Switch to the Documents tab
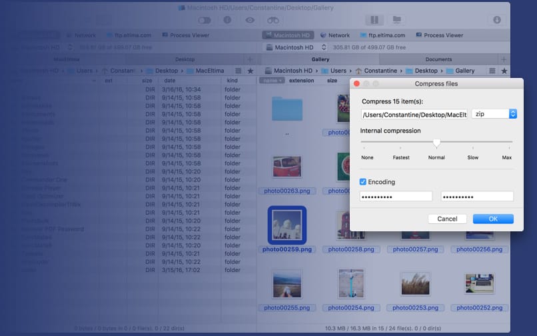Image resolution: width=537 pixels, height=336 pixels. coord(438,59)
